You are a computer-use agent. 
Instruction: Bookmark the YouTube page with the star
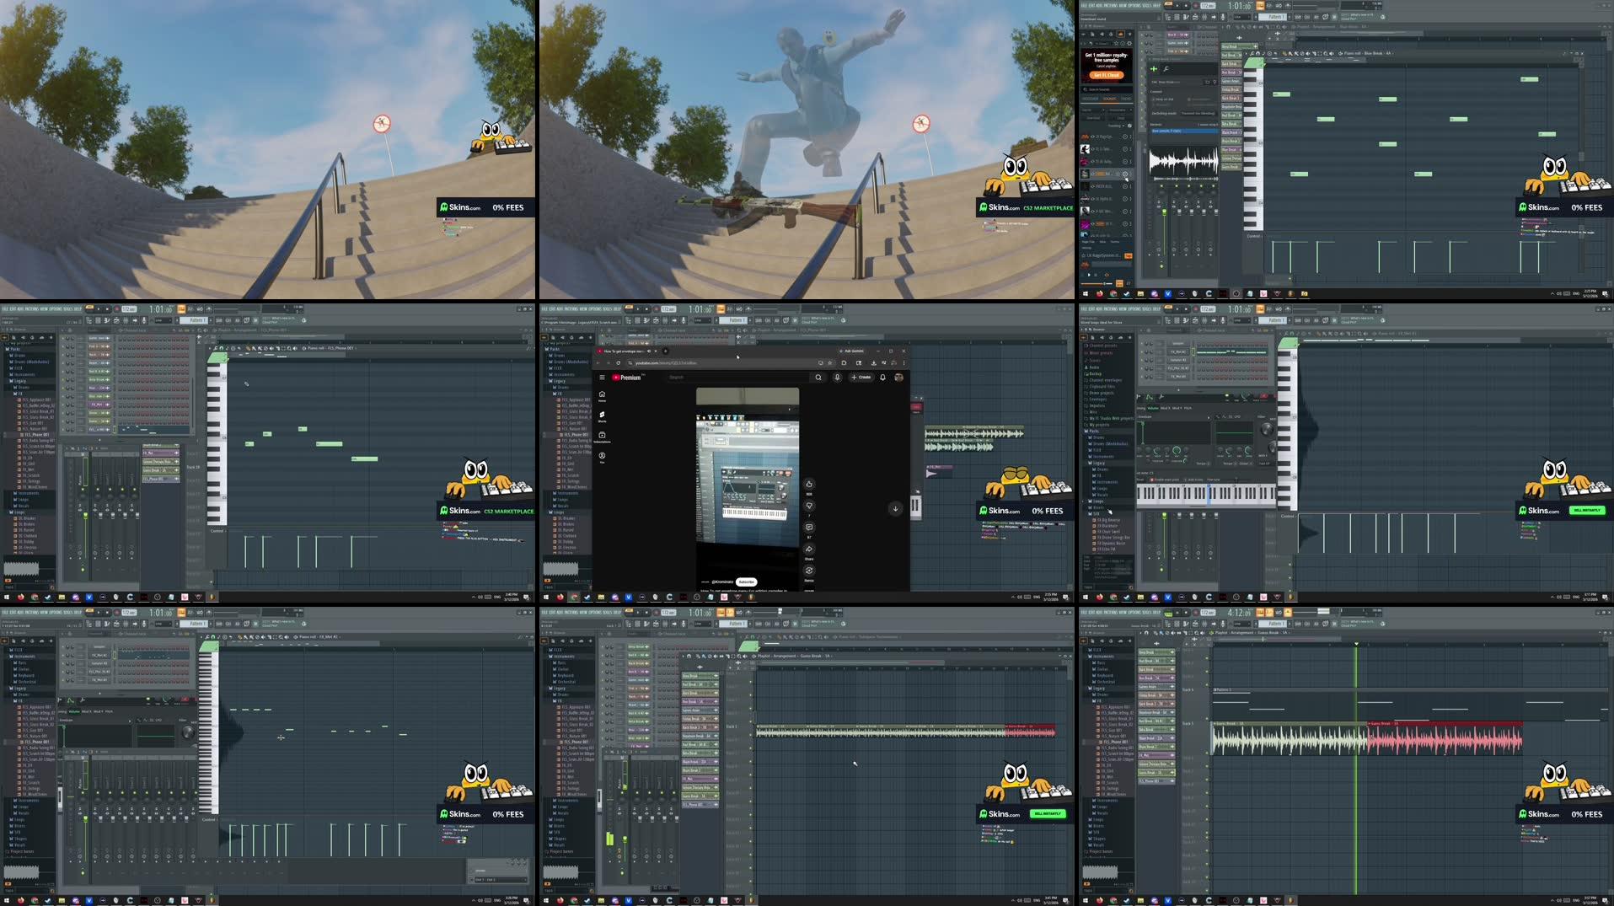click(830, 363)
